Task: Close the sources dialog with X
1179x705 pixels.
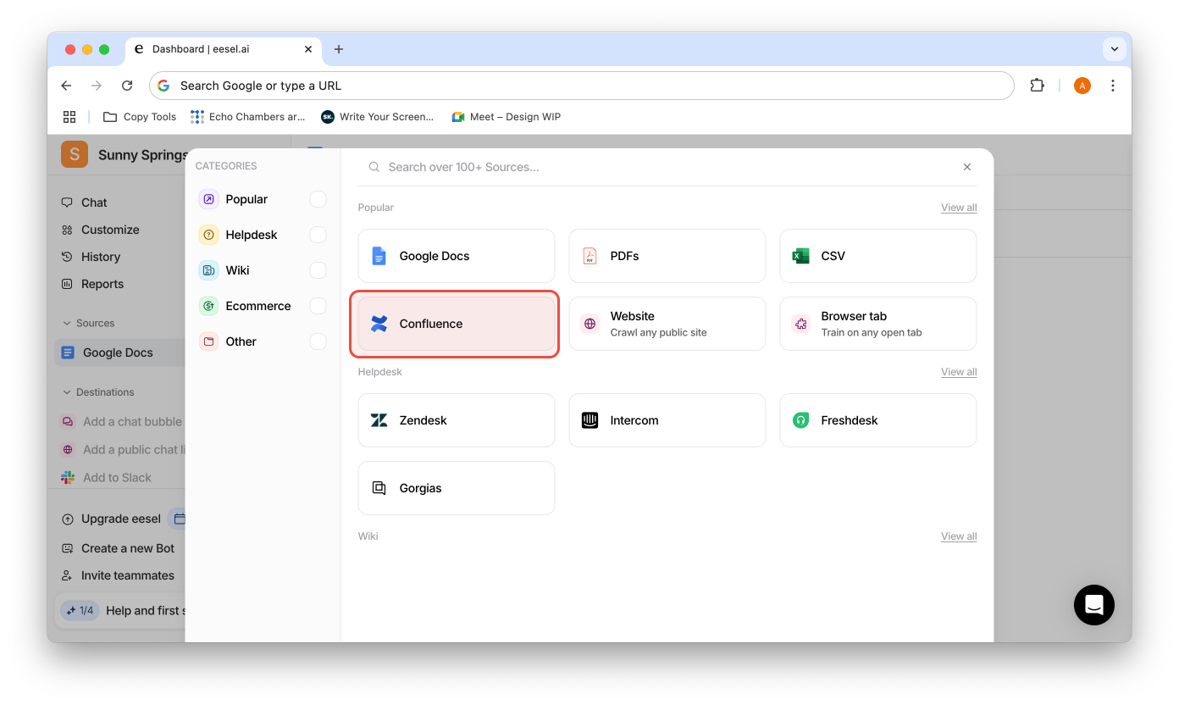Action: [967, 167]
